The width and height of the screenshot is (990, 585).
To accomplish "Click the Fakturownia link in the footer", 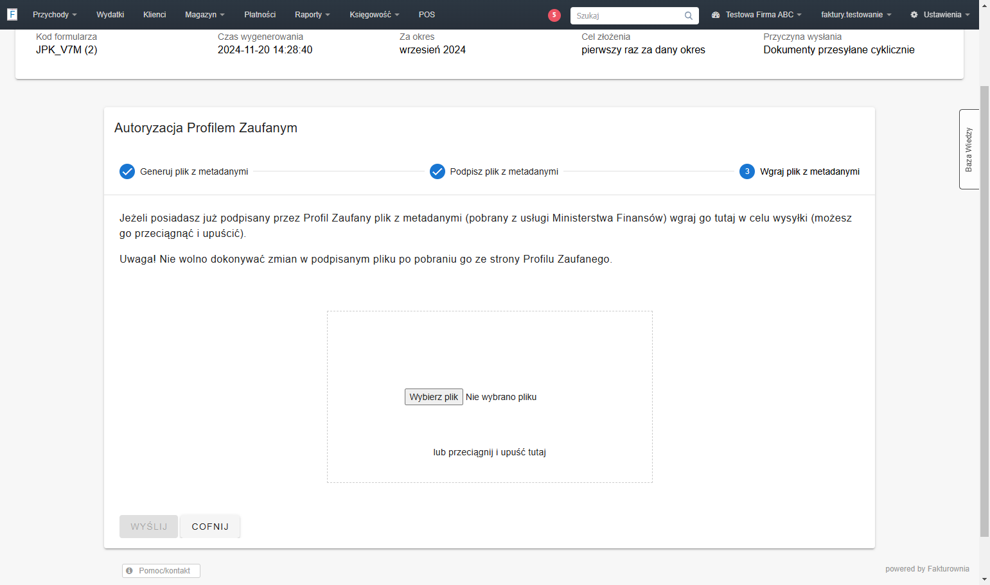I will click(948, 569).
